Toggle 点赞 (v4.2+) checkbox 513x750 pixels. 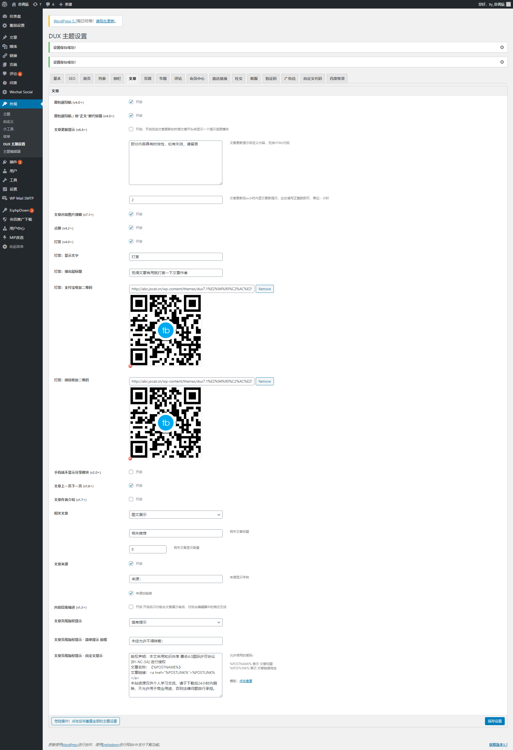[x=131, y=228]
